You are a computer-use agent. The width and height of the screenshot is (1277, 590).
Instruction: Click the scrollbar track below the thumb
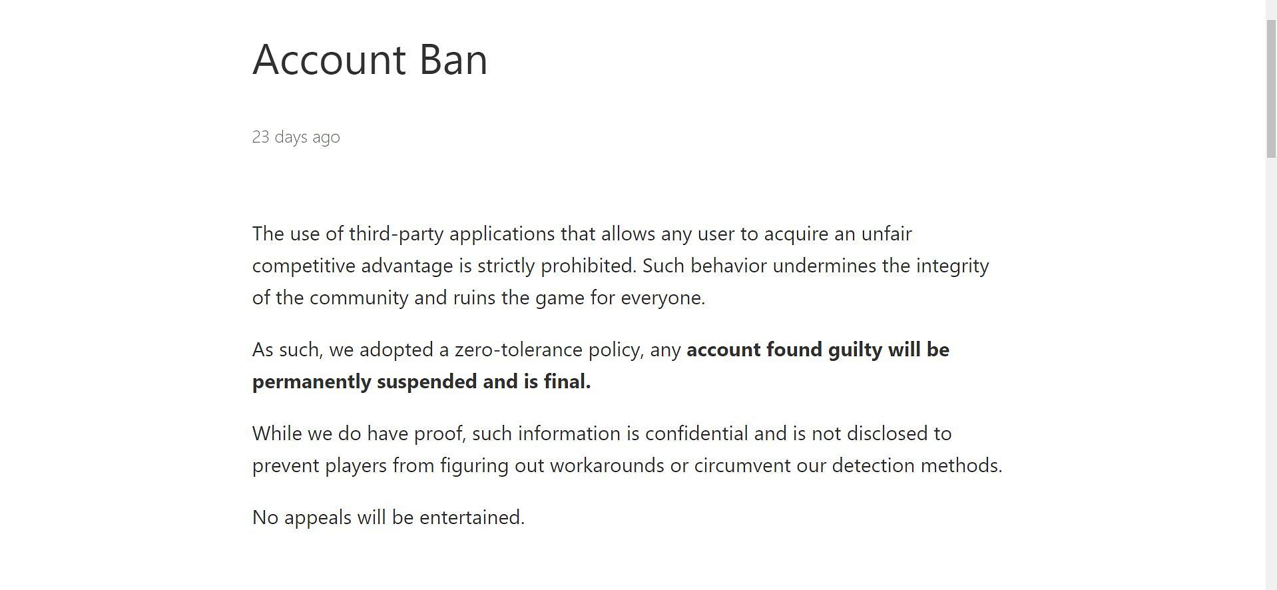(1271, 373)
